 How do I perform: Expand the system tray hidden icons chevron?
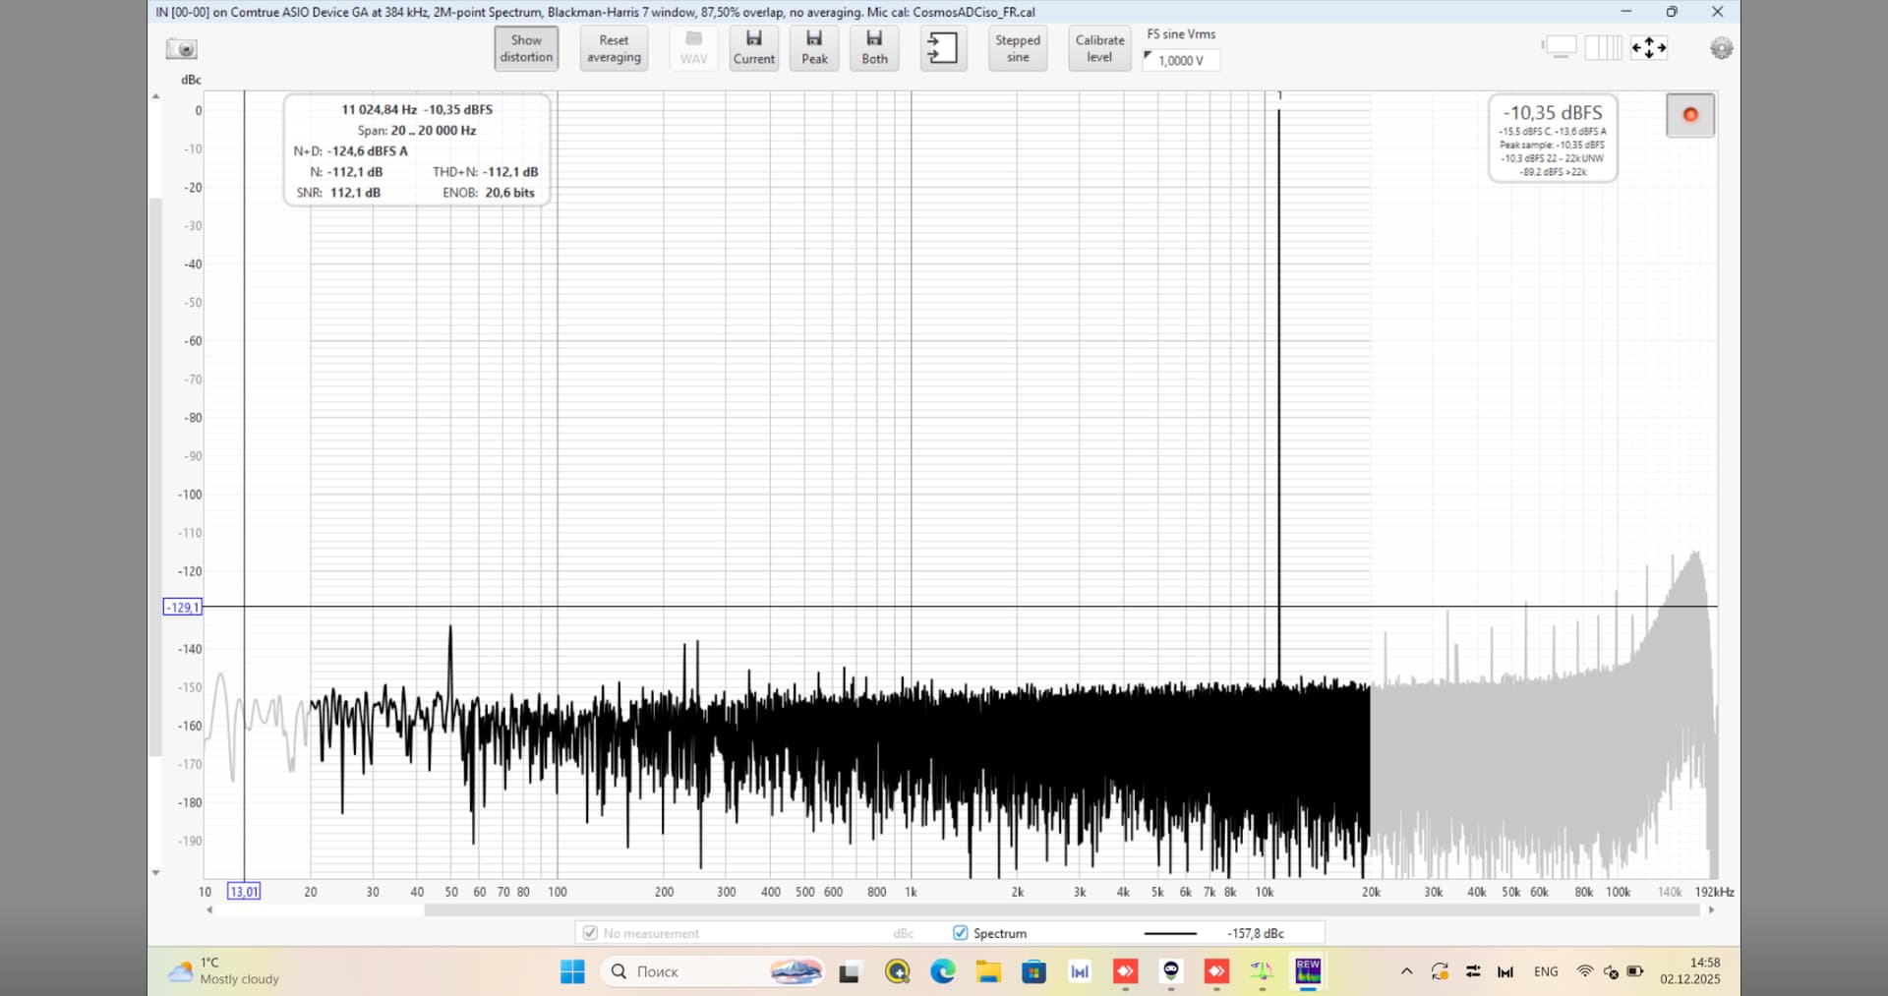coord(1406,971)
